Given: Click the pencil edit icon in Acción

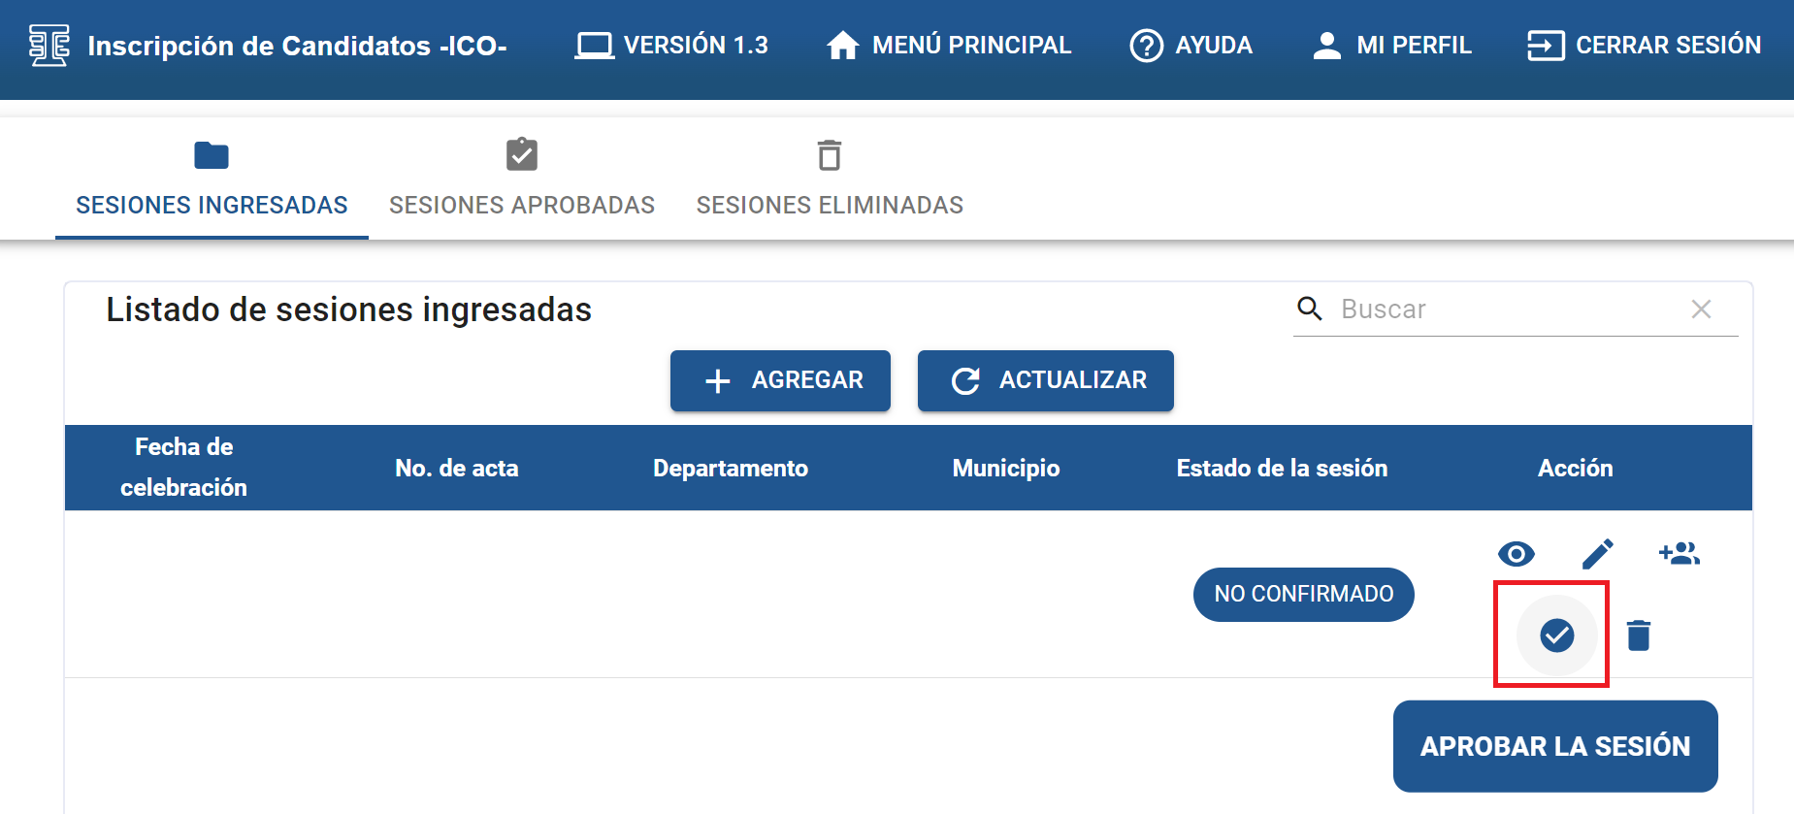Looking at the screenshot, I should 1597,554.
